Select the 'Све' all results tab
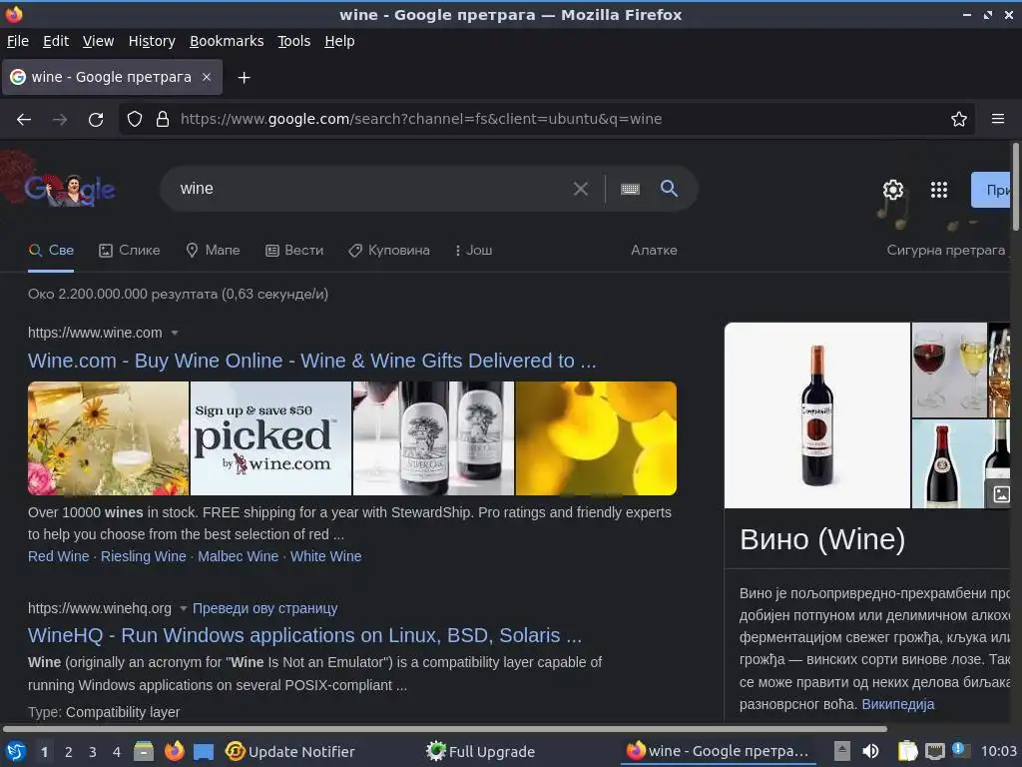The width and height of the screenshot is (1022, 767). click(x=52, y=251)
